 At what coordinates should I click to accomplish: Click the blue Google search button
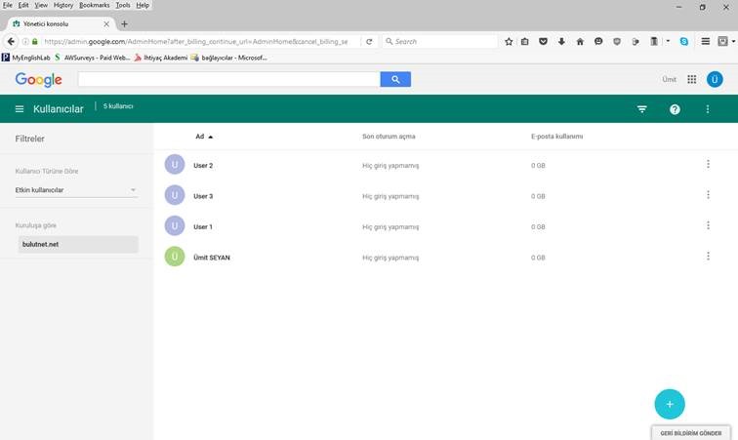pyautogui.click(x=395, y=80)
